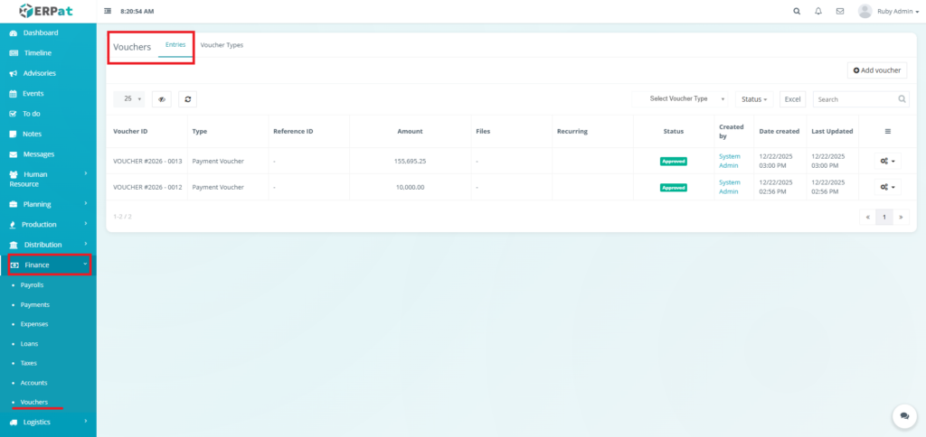Click the search magnifier in table search box
This screenshot has height=437, width=926.
[902, 99]
